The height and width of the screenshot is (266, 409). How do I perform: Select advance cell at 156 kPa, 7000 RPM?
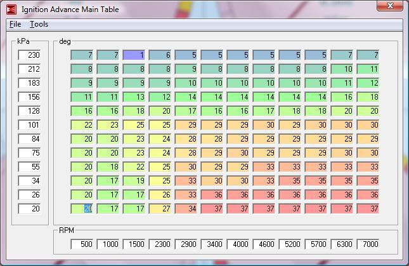[368, 97]
